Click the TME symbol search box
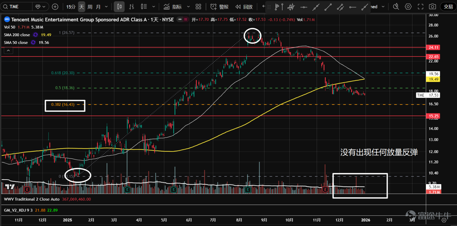This screenshot has width=457, height=226. click(x=17, y=7)
